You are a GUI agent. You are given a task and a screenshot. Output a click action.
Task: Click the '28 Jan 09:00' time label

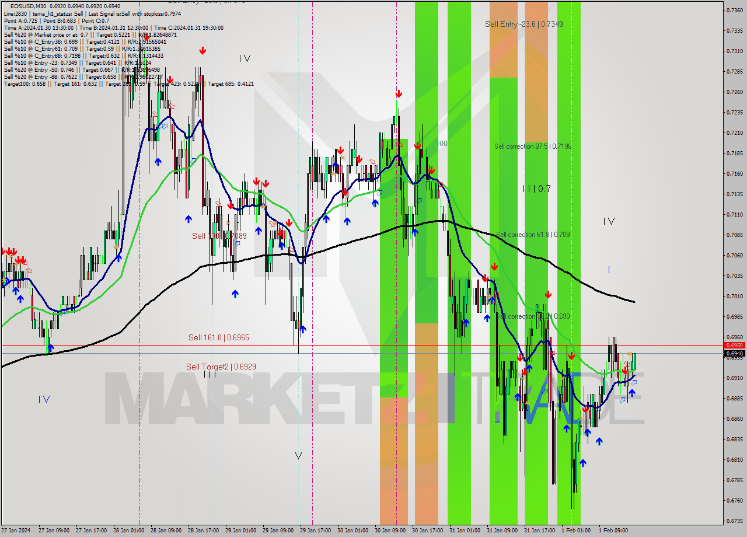166,531
